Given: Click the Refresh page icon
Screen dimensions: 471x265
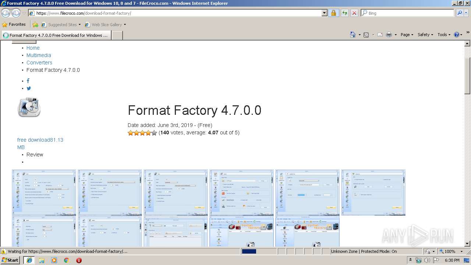Looking at the screenshot, I should tap(344, 13).
